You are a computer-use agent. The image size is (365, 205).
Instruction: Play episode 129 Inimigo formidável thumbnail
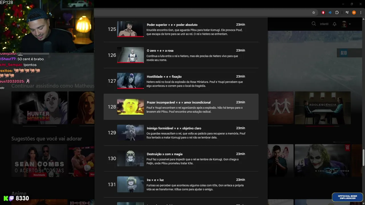[130, 132]
